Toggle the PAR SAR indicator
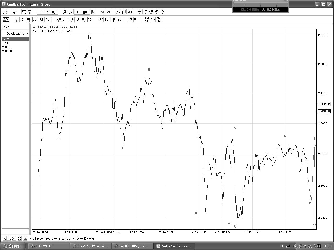The width and height of the screenshot is (334, 250). [147, 20]
